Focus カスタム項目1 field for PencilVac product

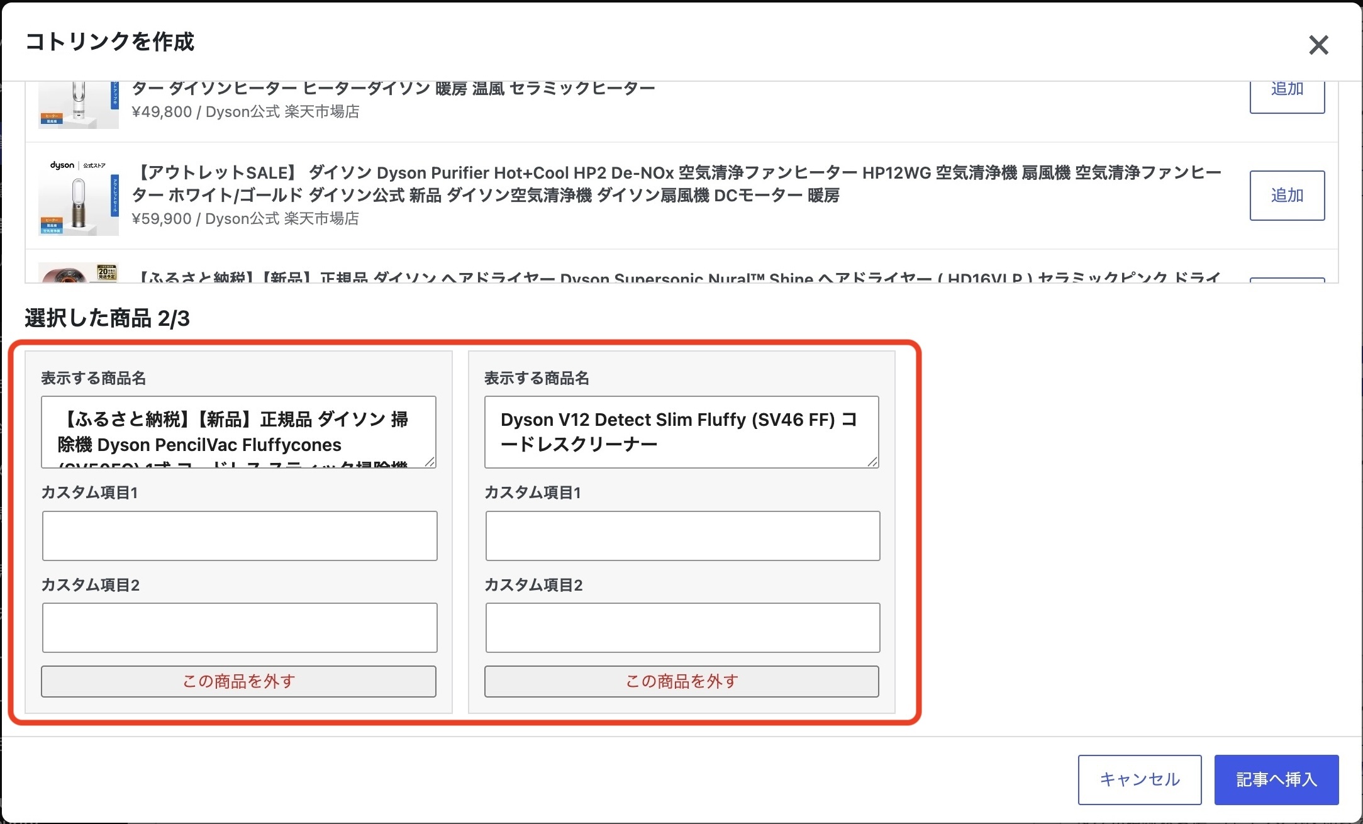(x=240, y=536)
